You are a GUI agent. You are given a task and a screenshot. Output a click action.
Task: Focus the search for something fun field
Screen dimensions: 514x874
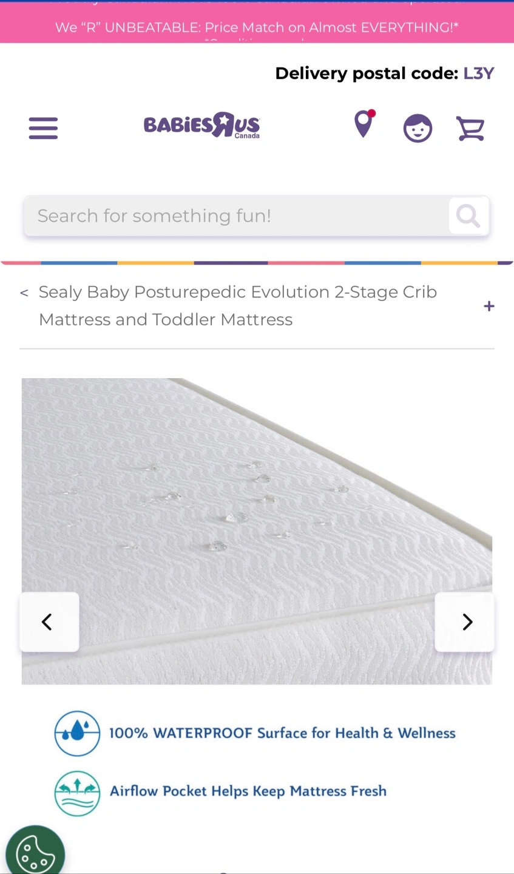(237, 215)
